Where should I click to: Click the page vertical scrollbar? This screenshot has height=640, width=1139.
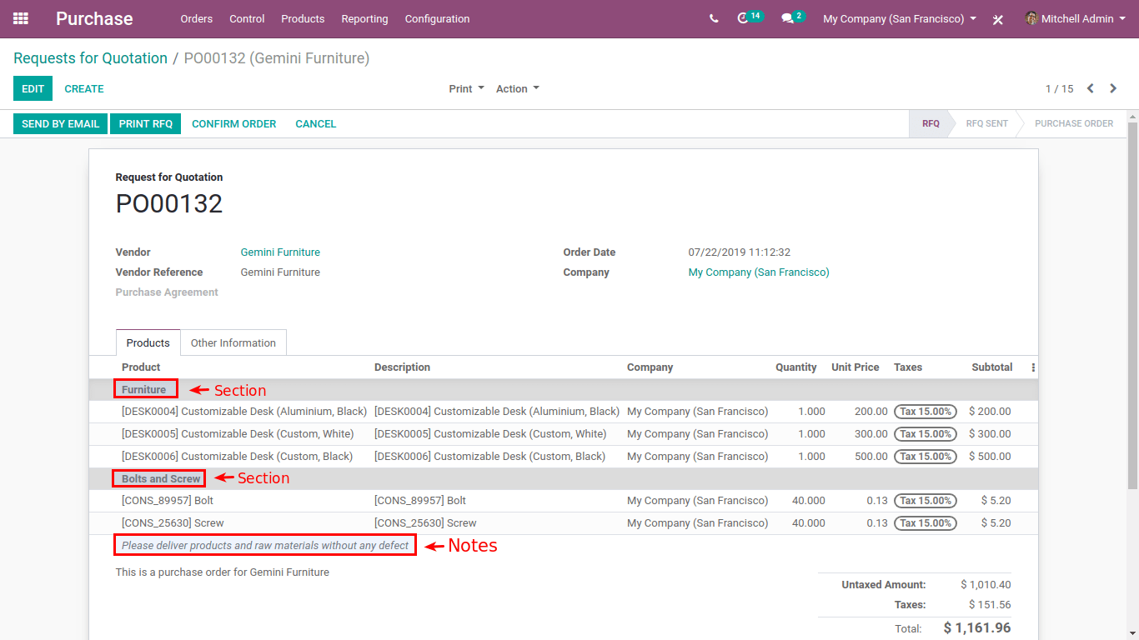(1132, 304)
